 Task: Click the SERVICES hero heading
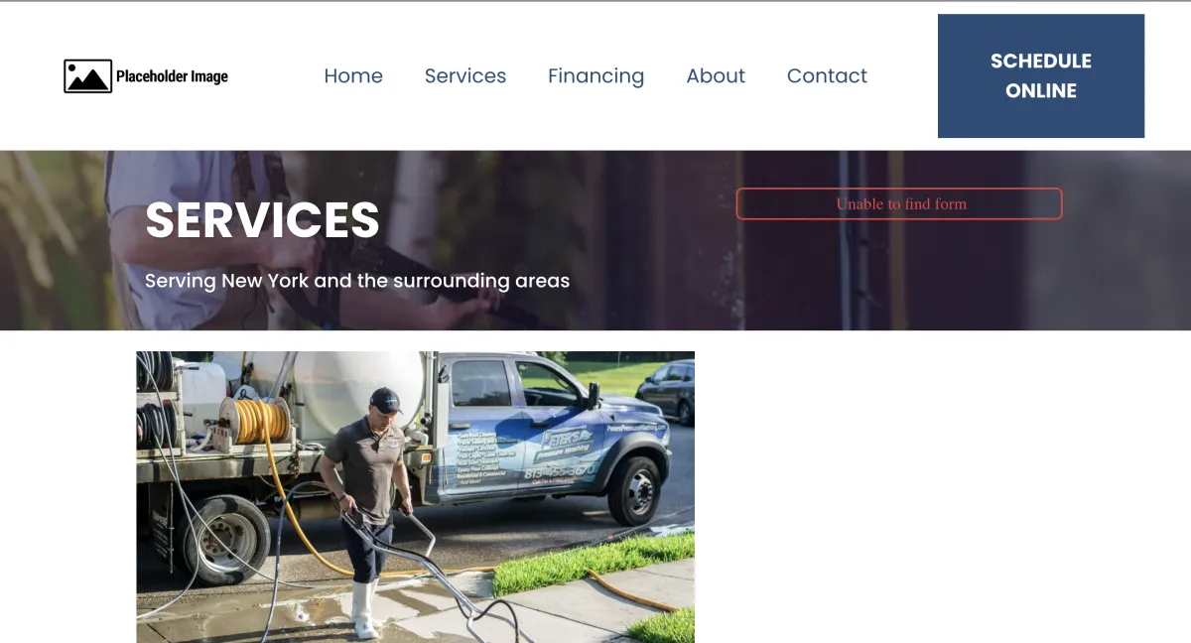click(x=262, y=219)
